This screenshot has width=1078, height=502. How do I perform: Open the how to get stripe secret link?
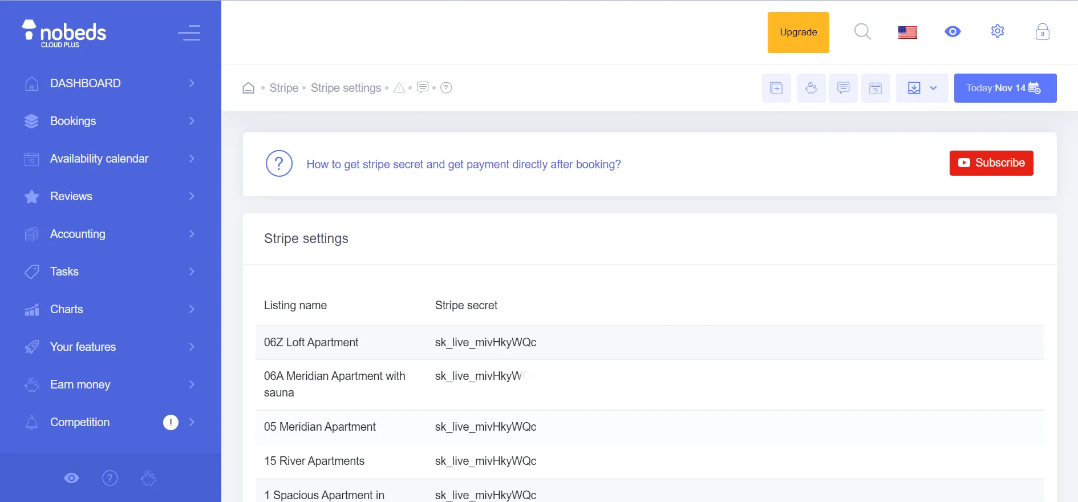[x=464, y=164]
